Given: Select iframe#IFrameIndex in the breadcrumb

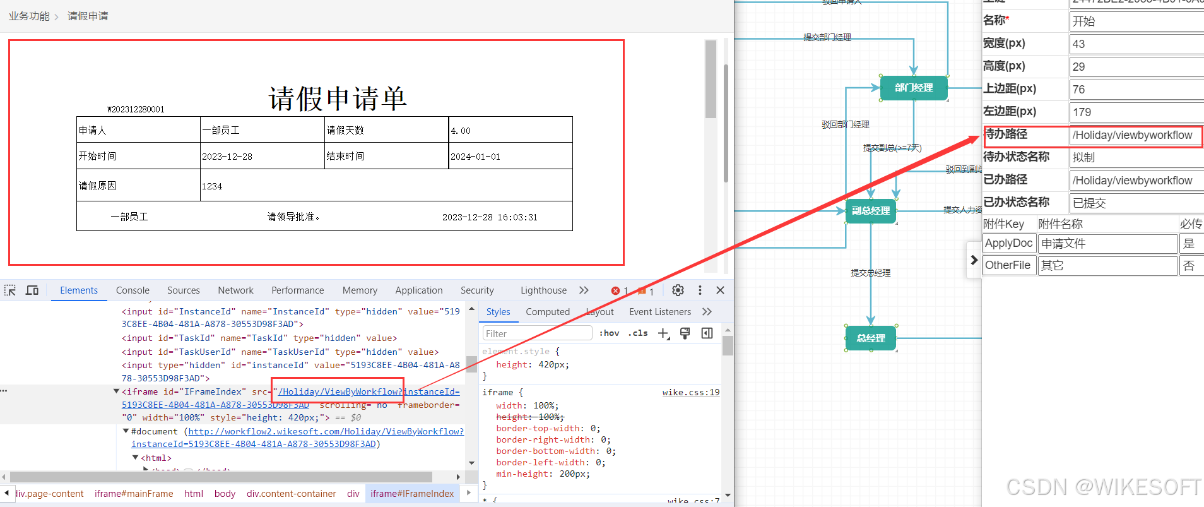Looking at the screenshot, I should click(412, 494).
